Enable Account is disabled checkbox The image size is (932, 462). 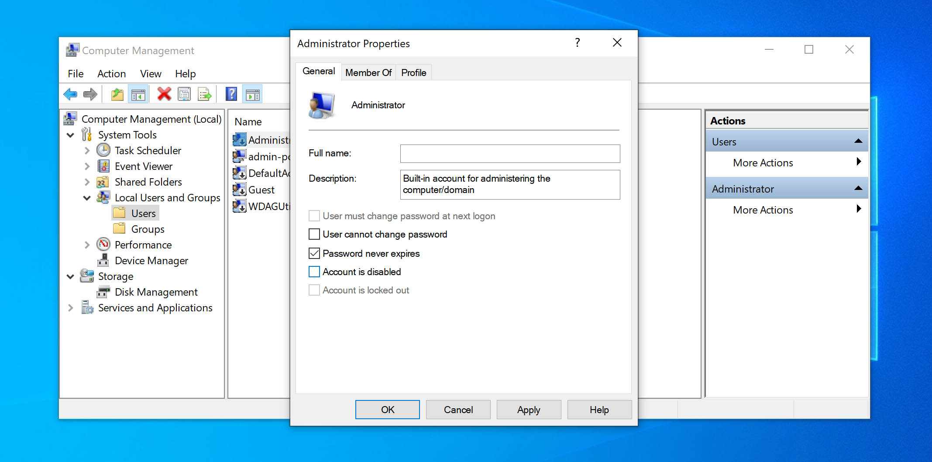314,272
